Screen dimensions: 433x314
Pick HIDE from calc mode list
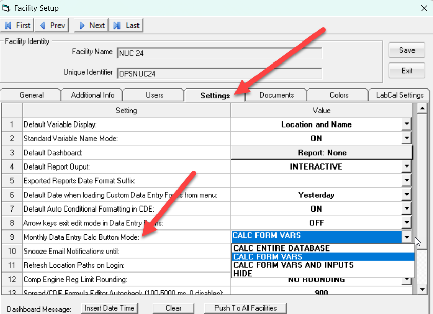pos(242,274)
